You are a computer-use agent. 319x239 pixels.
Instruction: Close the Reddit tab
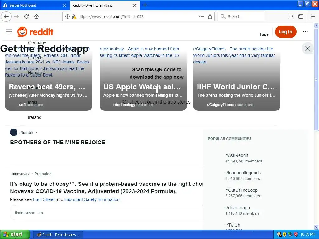135,5
